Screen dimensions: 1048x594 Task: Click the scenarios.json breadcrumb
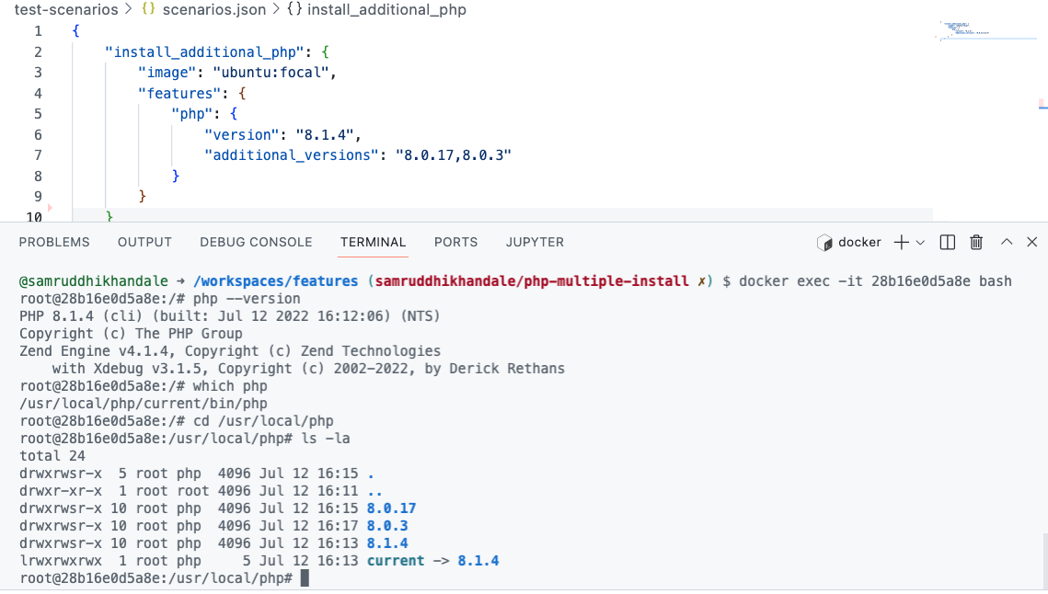point(214,10)
